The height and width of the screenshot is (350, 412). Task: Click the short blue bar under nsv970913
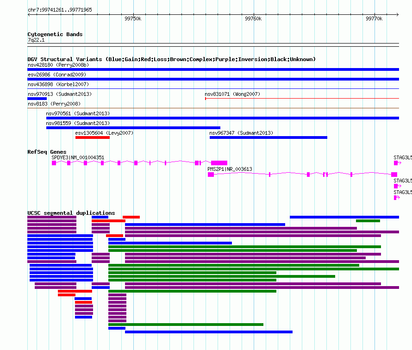pos(37,99)
